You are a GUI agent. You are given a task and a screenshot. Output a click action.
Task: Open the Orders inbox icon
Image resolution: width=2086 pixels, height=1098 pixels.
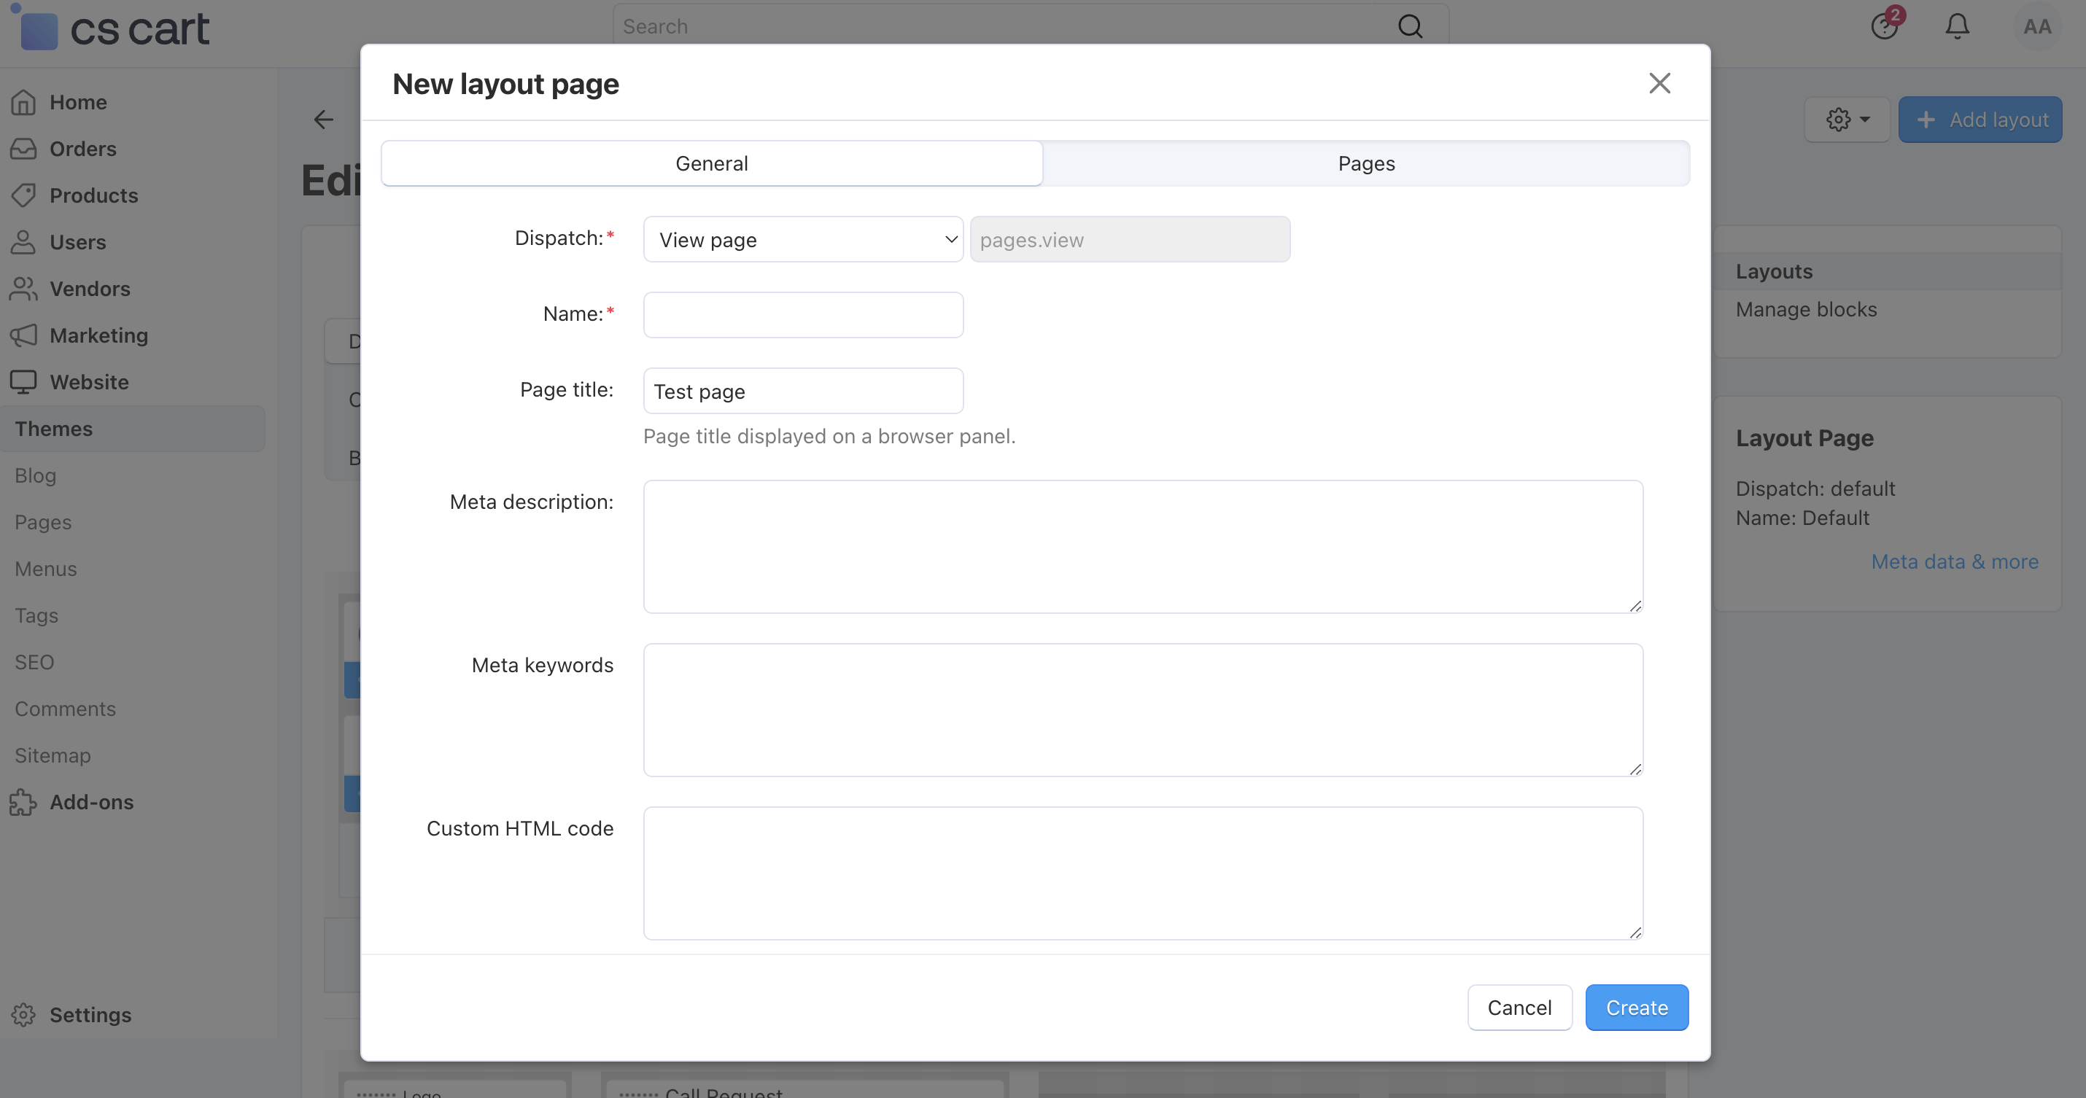[x=23, y=149]
